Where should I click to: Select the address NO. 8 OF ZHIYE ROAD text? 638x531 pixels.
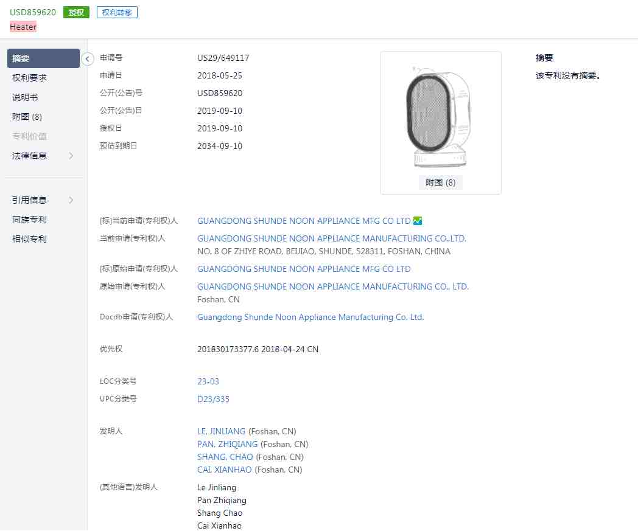click(x=324, y=251)
